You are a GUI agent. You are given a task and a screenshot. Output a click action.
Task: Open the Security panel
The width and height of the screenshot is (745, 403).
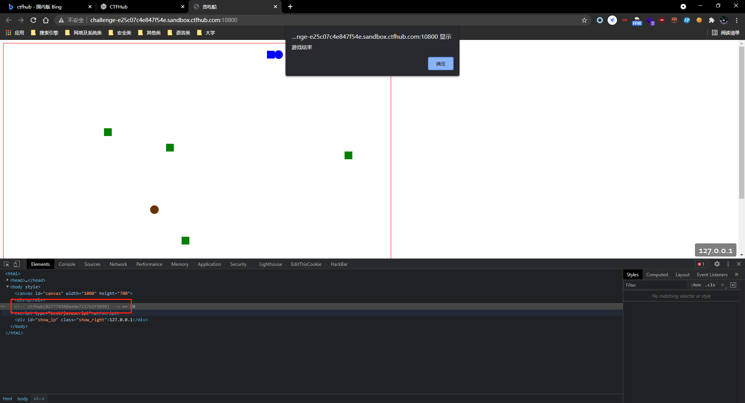point(238,264)
